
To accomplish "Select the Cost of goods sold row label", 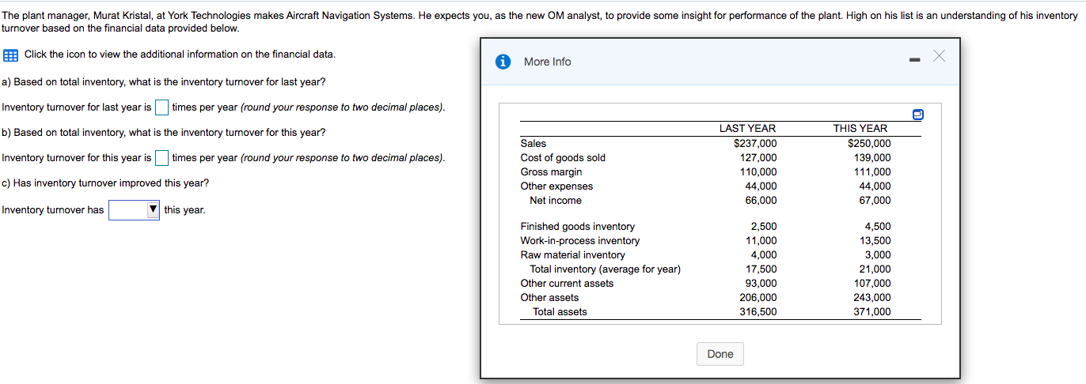I will 563,158.
